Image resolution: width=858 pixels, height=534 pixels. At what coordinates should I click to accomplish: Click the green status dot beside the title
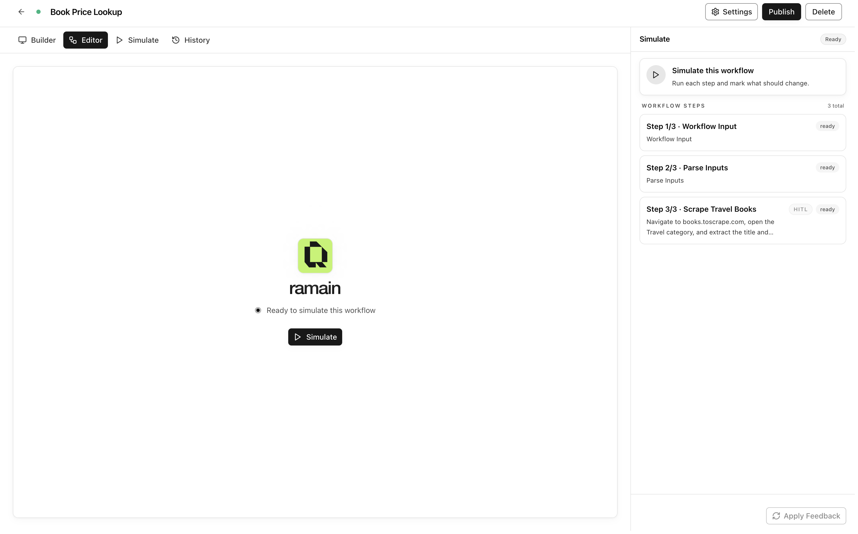pyautogui.click(x=38, y=12)
